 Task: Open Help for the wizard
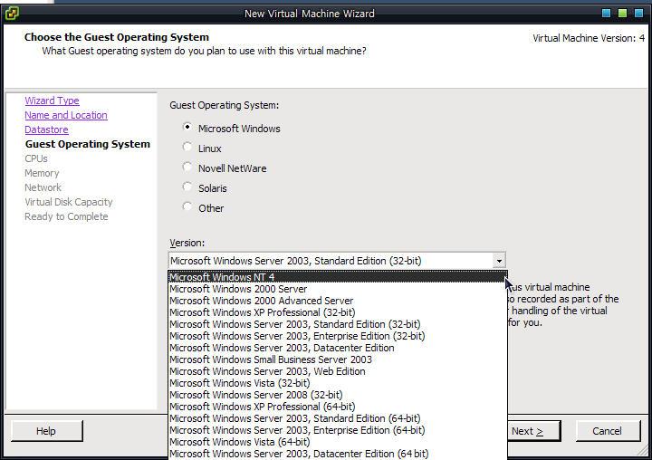(46, 431)
